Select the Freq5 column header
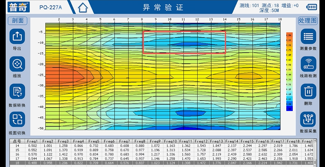The height and width of the screenshot is (167, 325). [94, 141]
